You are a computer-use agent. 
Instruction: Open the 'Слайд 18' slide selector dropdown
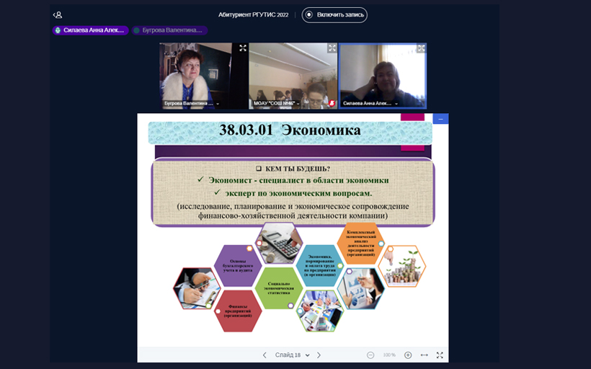292,355
